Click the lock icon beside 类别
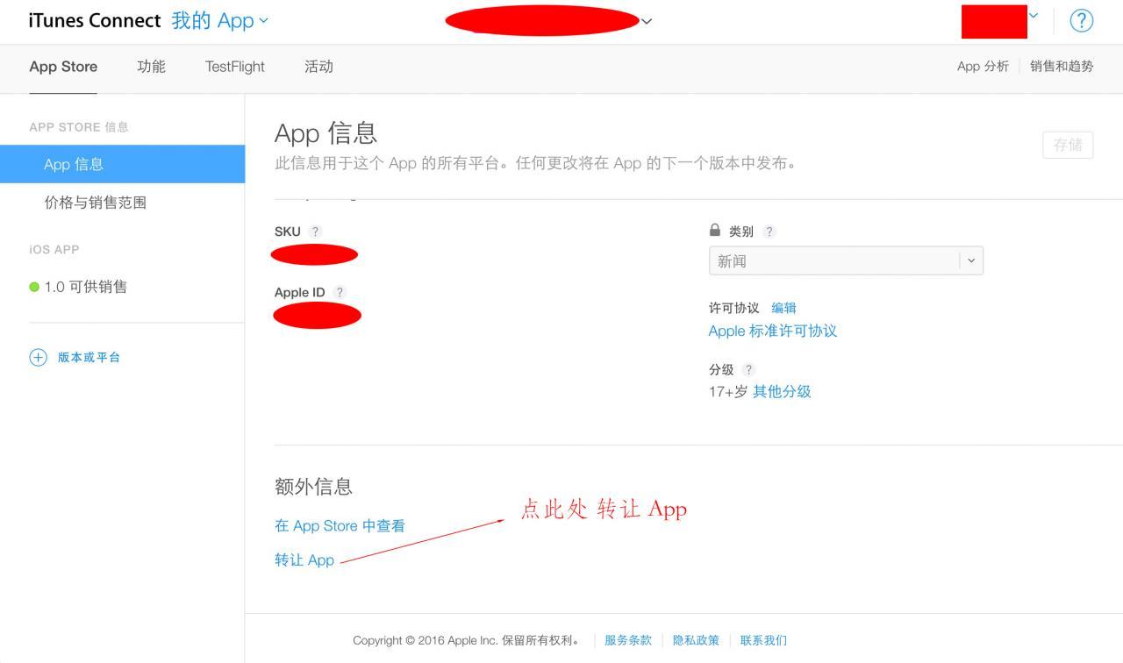This screenshot has height=663, width=1123. click(714, 230)
